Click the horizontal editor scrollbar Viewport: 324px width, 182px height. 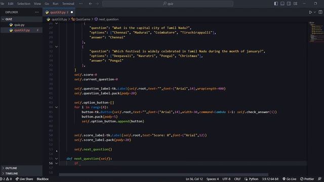[x=164, y=174]
